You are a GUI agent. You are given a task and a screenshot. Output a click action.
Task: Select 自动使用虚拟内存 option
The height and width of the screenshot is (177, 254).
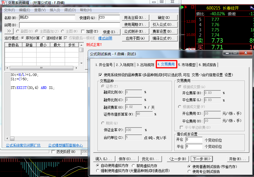[x=98, y=166]
